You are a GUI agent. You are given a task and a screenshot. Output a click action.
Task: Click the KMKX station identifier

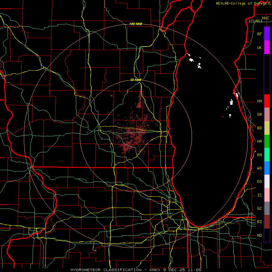pos(154,270)
